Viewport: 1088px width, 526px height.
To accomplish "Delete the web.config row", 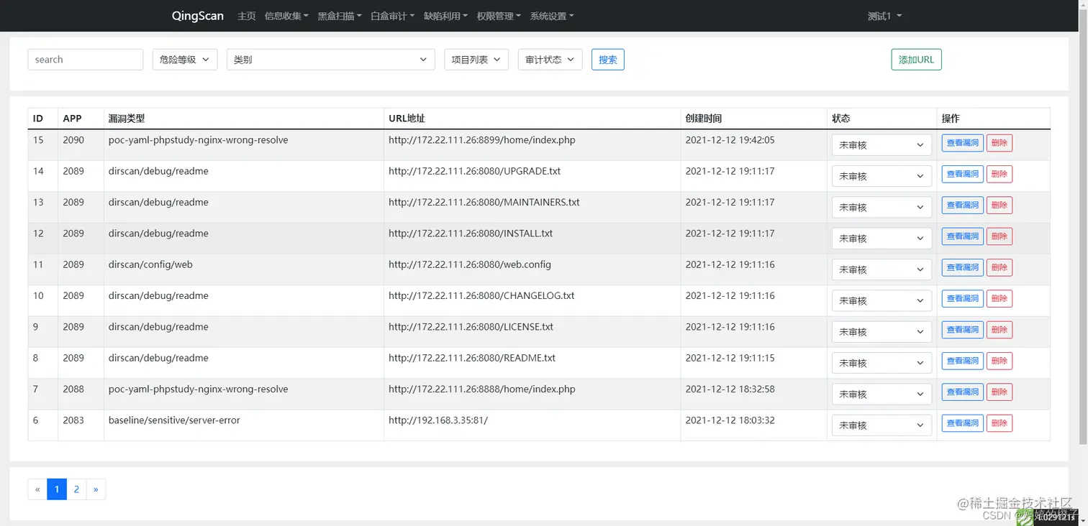I will pos(999,267).
